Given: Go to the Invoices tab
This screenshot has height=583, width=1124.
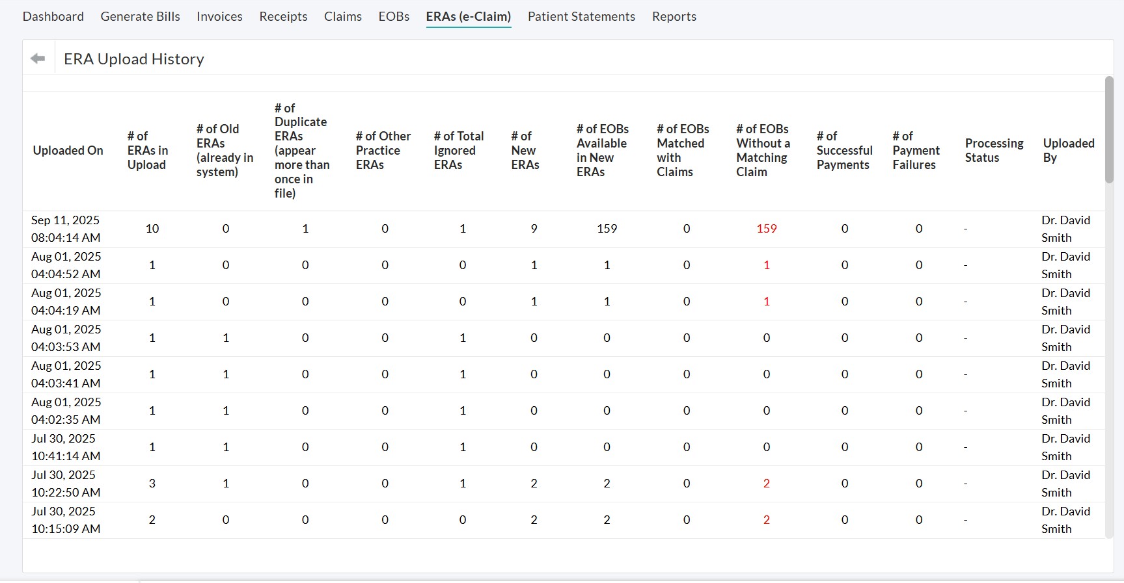Looking at the screenshot, I should [220, 16].
